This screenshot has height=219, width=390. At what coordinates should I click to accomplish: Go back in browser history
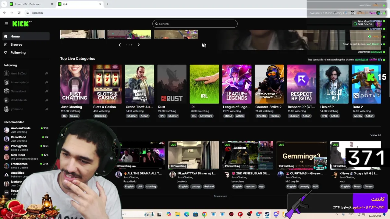(4, 13)
